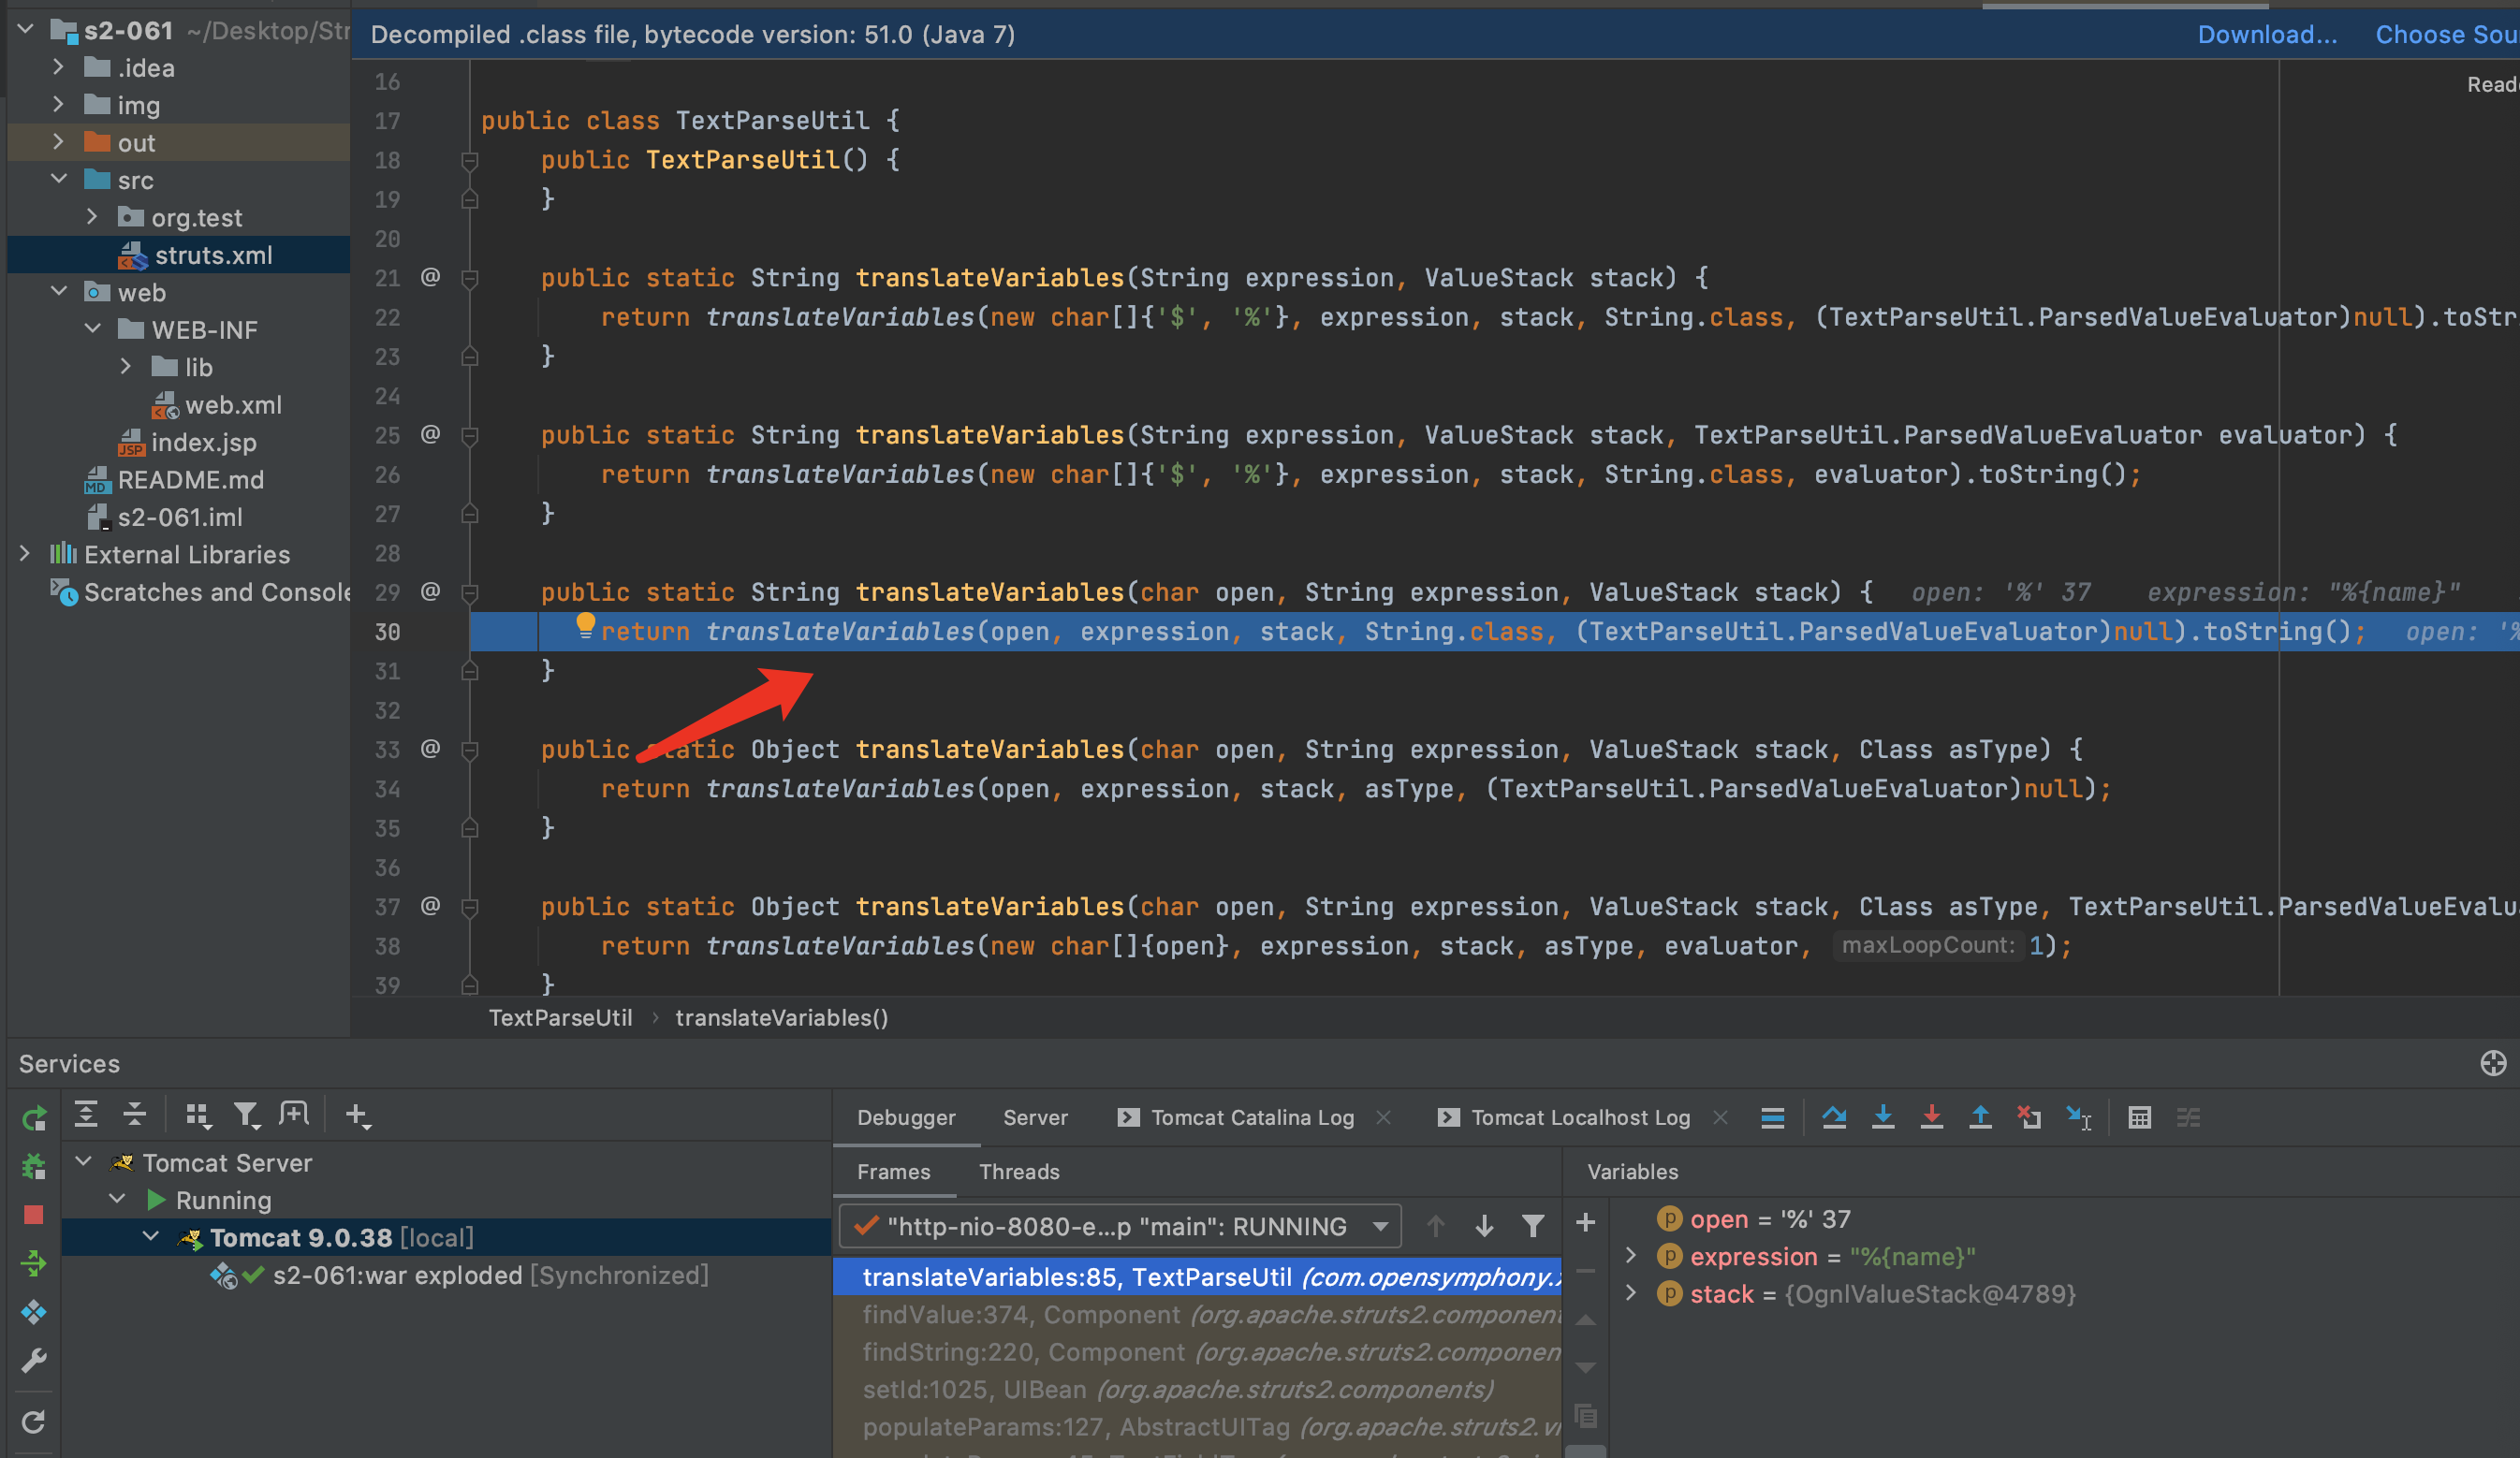Open server settings via the wrench icon
The image size is (2520, 1458).
point(34,1361)
